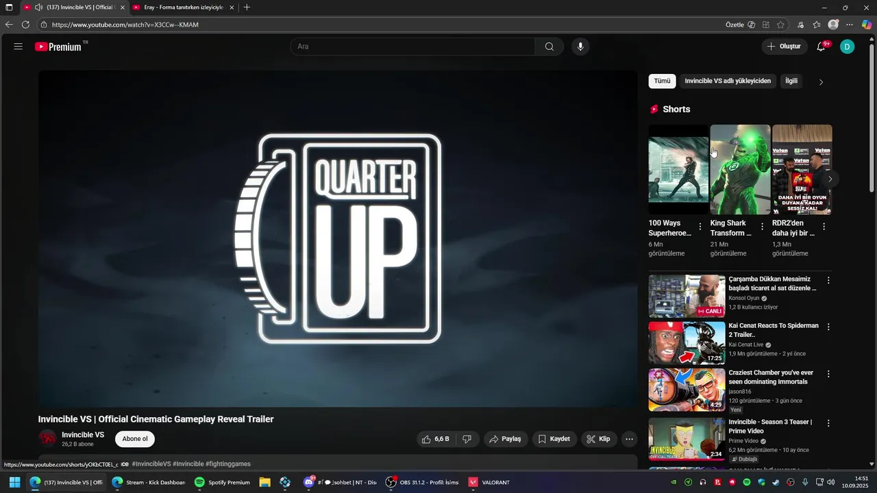Open options for Invincible Season 3 Teaser
Viewport: 877px width, 493px height.
coord(828,423)
